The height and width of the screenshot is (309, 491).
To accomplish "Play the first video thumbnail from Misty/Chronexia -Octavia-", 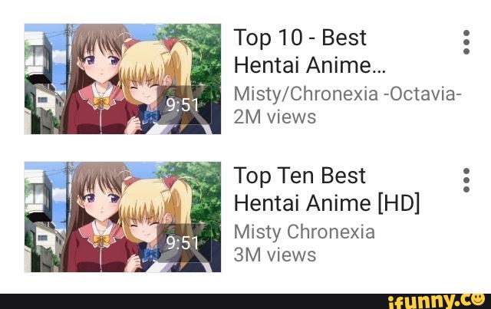I will [x=123, y=79].
